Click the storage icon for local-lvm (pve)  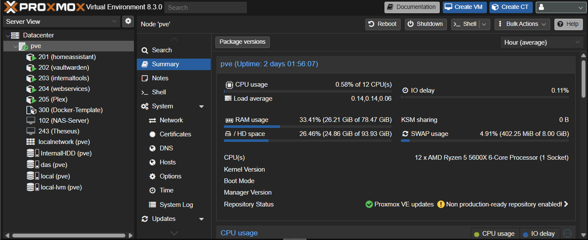[32, 187]
